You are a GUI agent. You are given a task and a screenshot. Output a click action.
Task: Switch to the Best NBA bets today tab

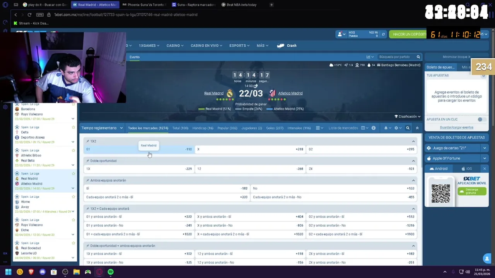pyautogui.click(x=241, y=5)
